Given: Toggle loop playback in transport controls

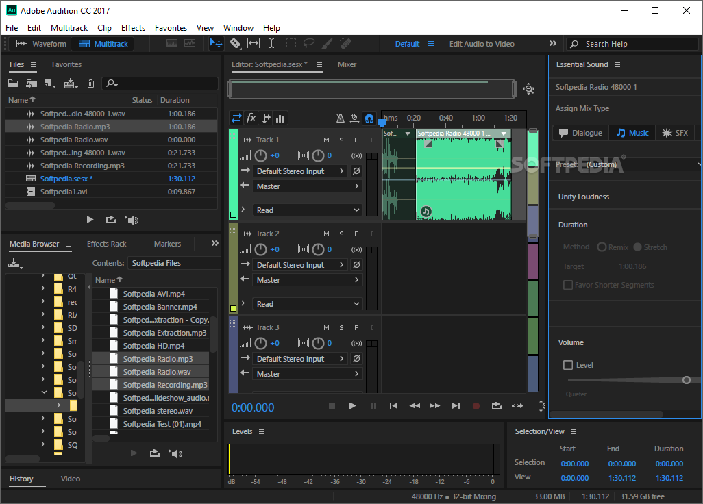Looking at the screenshot, I should point(497,406).
